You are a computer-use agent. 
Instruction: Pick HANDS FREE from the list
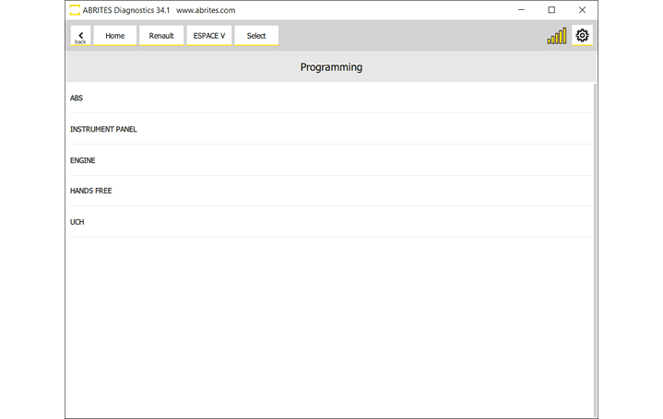(91, 191)
